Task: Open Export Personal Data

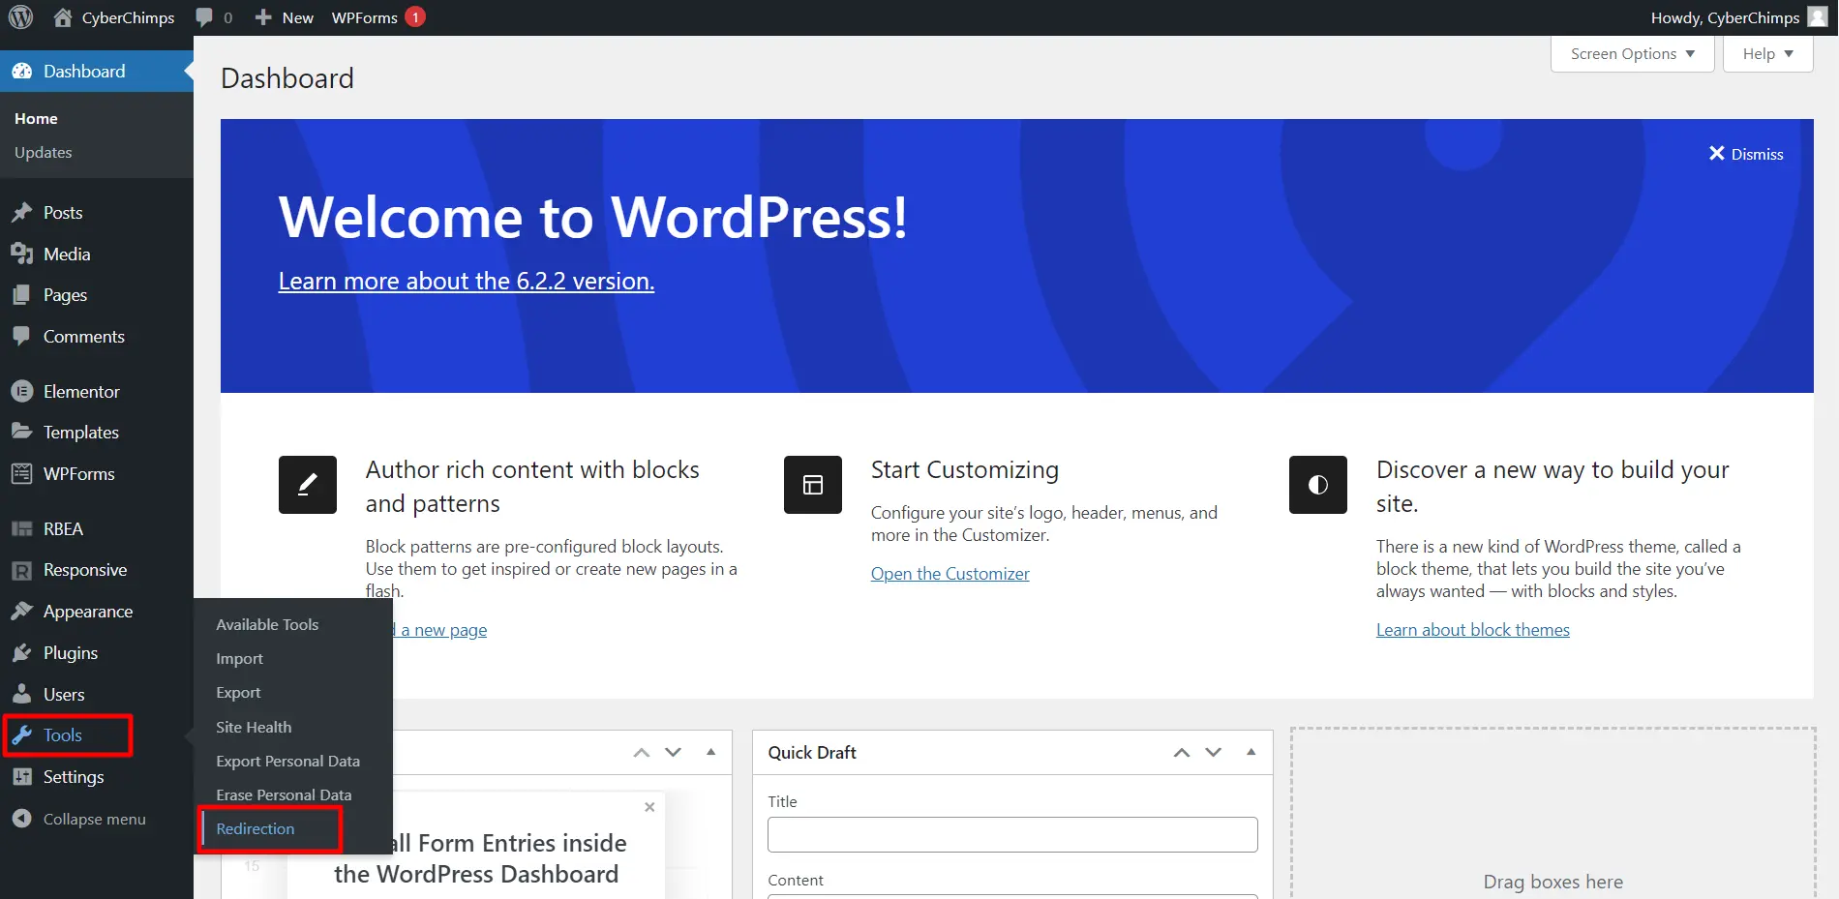Action: click(x=287, y=762)
